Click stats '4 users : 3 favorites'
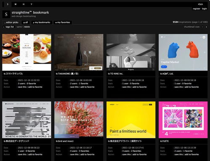This screenshot has height=161, width=210. (80, 151)
